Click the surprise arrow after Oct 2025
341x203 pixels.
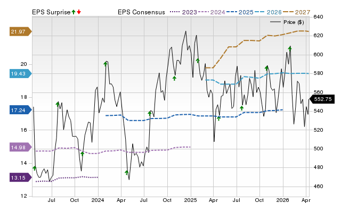[x=266, y=68]
